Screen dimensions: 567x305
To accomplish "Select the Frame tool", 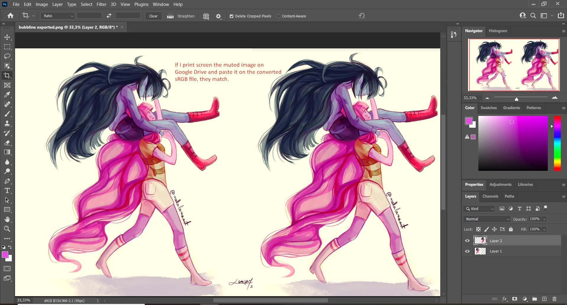I will [x=7, y=85].
